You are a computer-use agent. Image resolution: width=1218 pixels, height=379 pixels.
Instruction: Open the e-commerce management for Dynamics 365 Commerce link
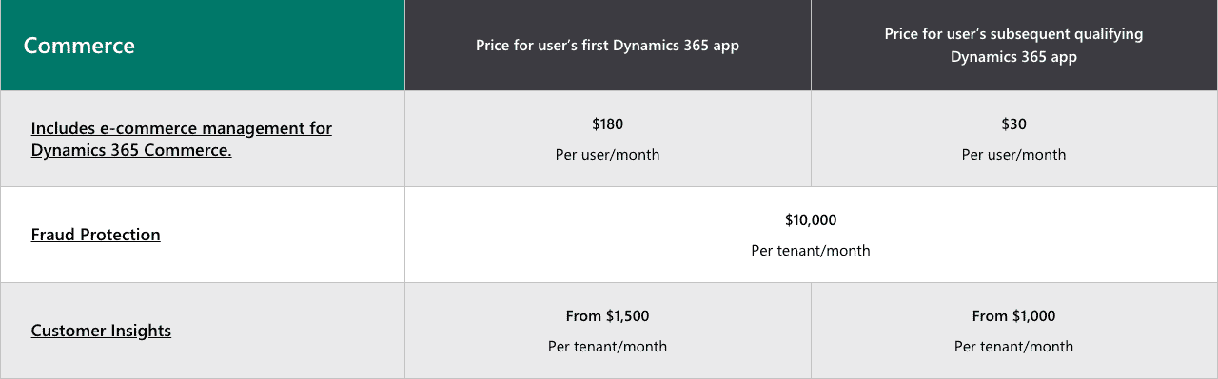tap(181, 139)
